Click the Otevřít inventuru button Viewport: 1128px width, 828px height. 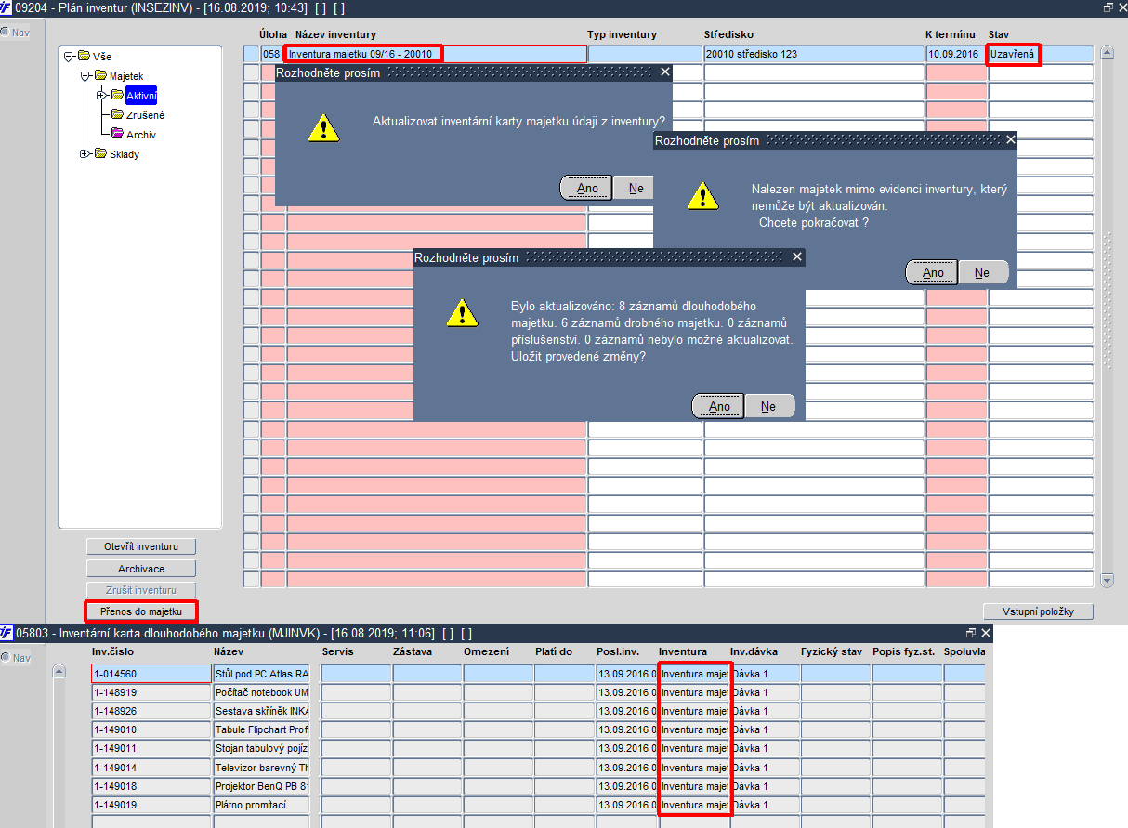tap(141, 546)
